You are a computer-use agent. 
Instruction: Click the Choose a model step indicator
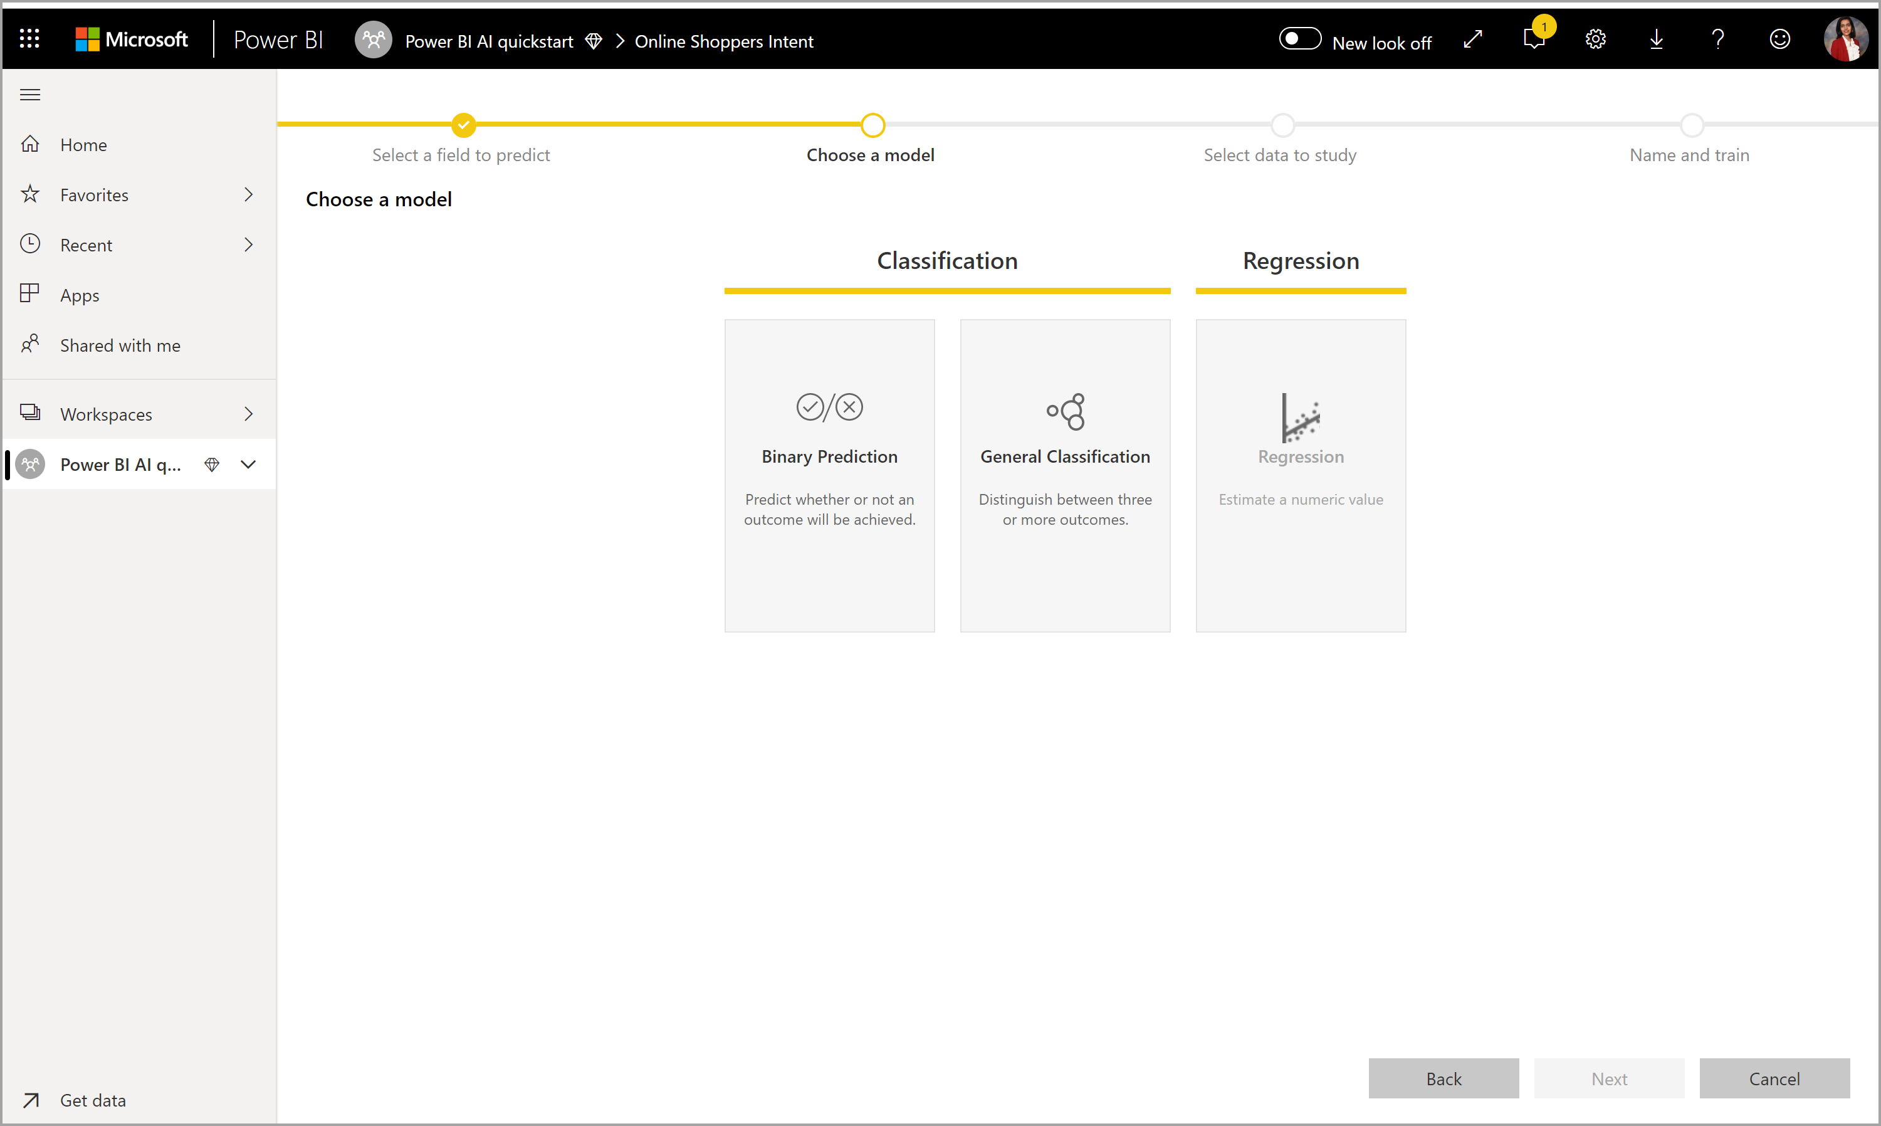click(x=871, y=126)
